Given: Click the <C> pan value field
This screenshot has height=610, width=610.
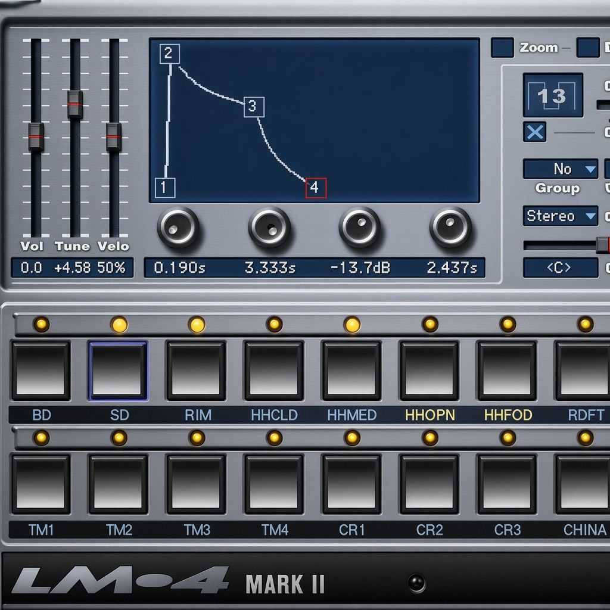Looking at the screenshot, I should [x=560, y=267].
